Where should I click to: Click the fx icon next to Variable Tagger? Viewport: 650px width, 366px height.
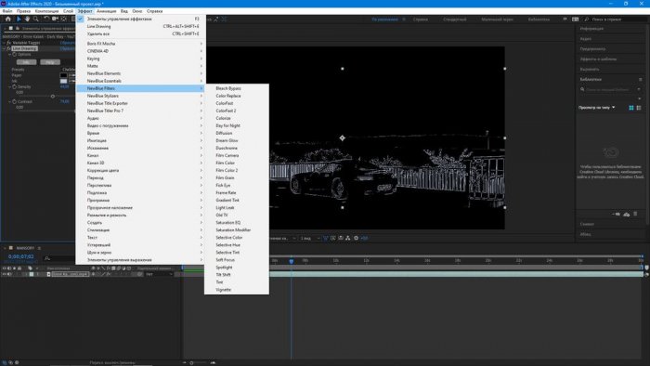pos(8,43)
